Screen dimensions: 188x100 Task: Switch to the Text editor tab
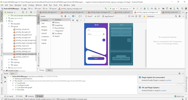point(49,70)
